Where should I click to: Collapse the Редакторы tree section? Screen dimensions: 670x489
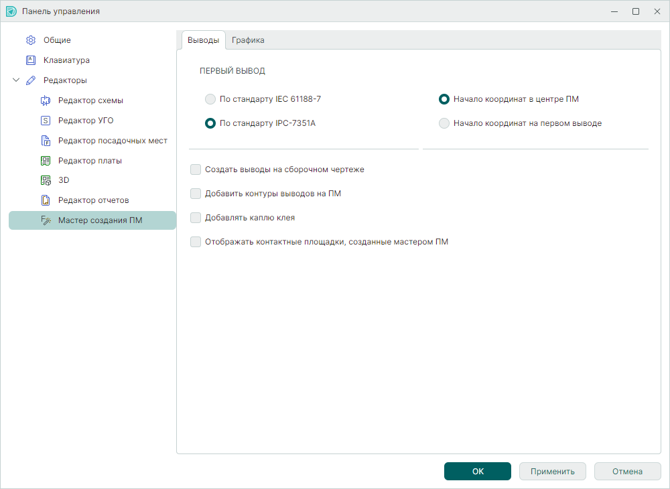coord(16,80)
